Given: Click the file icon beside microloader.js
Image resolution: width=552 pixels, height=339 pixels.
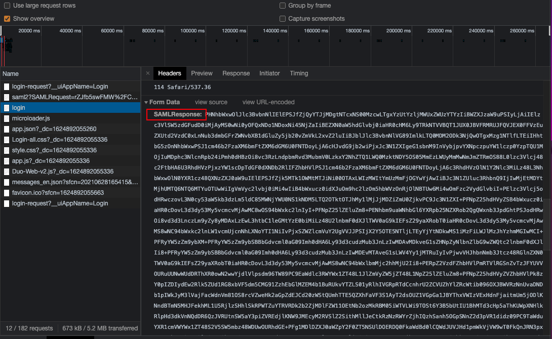Looking at the screenshot, I should (x=7, y=118).
